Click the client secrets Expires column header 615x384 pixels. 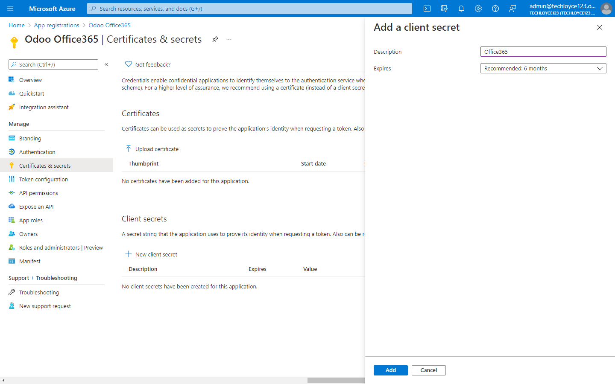pyautogui.click(x=258, y=269)
